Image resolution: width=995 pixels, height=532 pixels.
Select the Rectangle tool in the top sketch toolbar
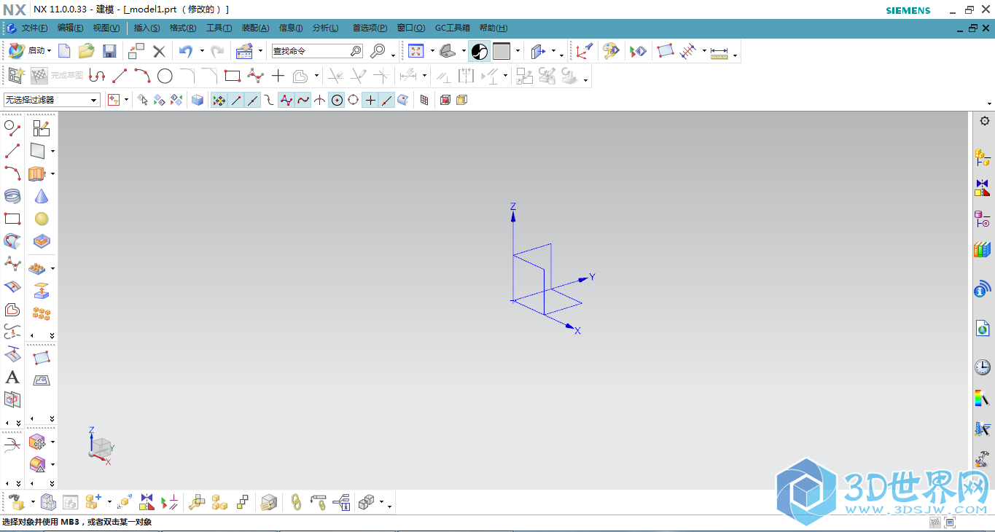[x=233, y=75]
